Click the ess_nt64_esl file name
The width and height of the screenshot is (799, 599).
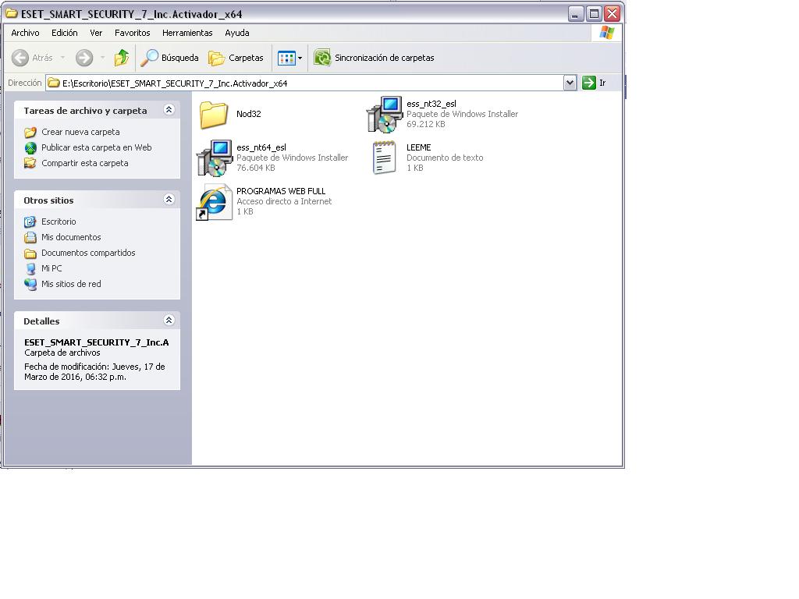click(261, 147)
